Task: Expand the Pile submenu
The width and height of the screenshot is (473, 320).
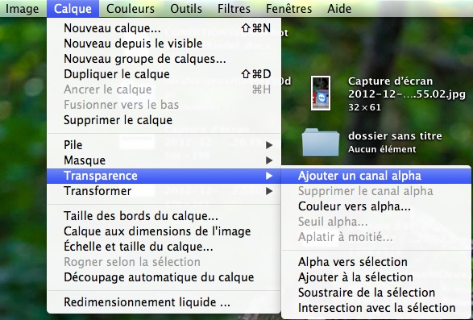Action: (164, 145)
